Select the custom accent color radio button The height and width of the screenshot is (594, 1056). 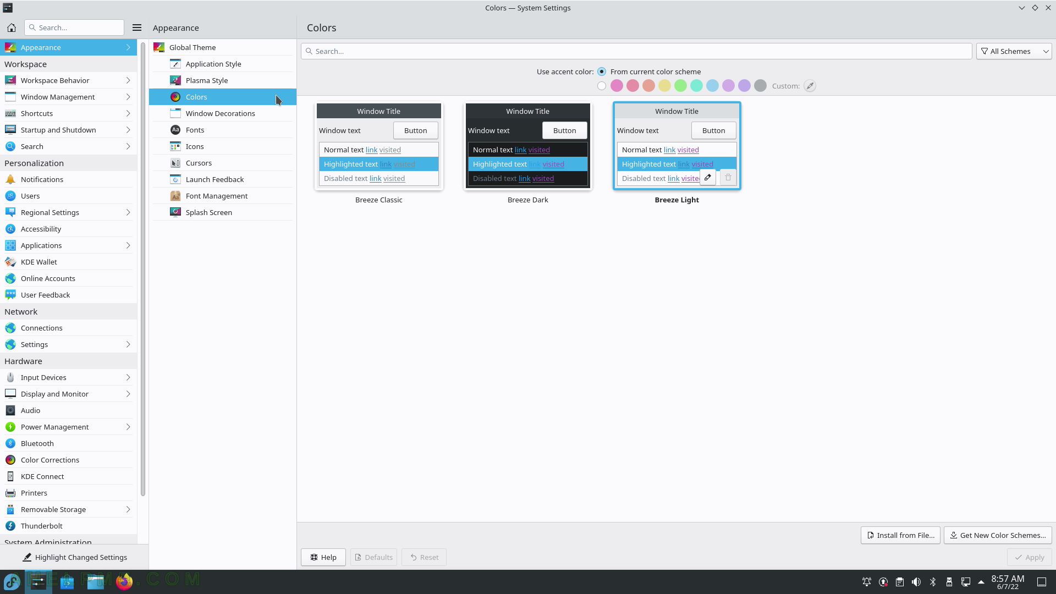tap(602, 86)
